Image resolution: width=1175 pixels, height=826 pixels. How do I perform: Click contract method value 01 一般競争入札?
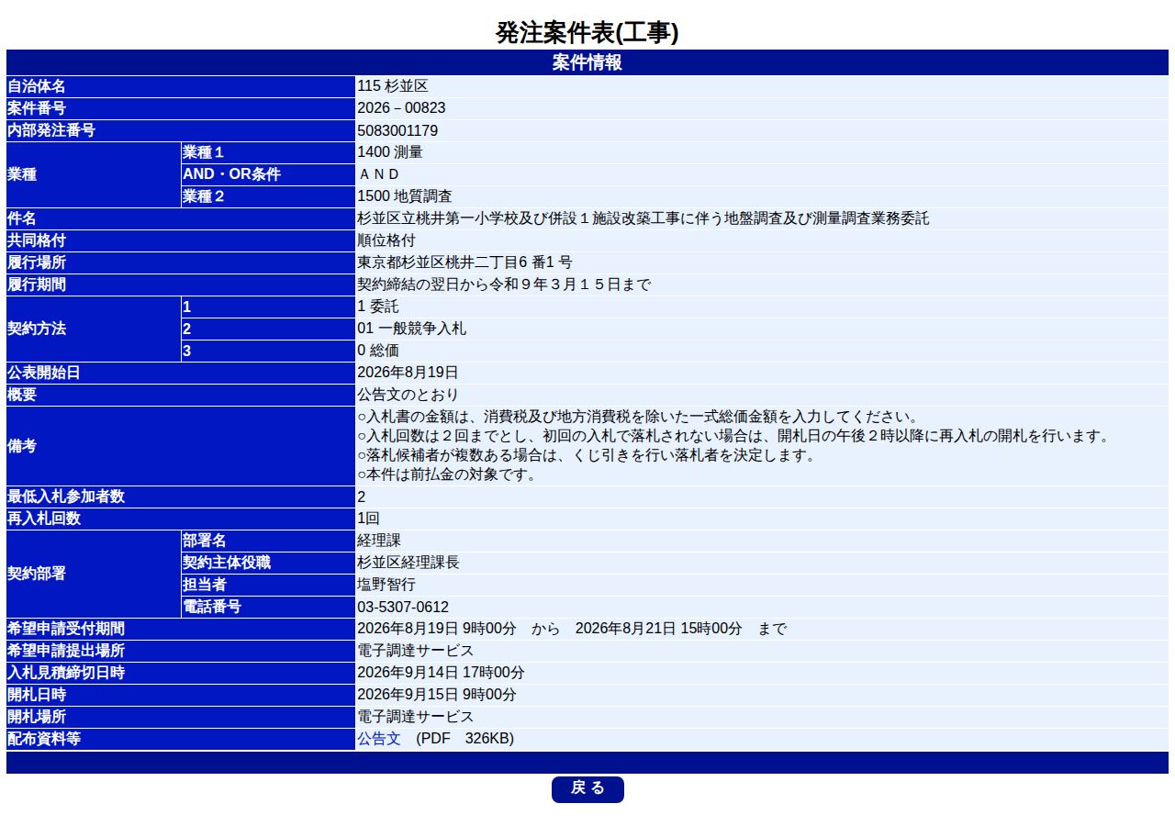point(412,329)
